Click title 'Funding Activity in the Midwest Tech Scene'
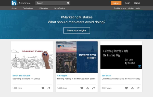The height and width of the screenshot is (97, 153). point(76,79)
